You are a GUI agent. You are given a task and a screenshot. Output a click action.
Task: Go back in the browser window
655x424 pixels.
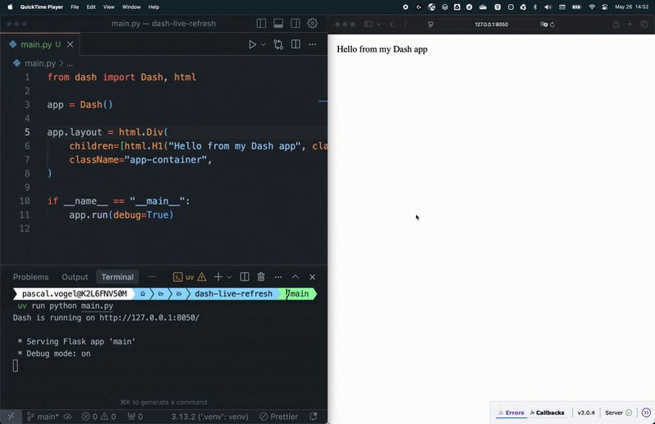[392, 25]
